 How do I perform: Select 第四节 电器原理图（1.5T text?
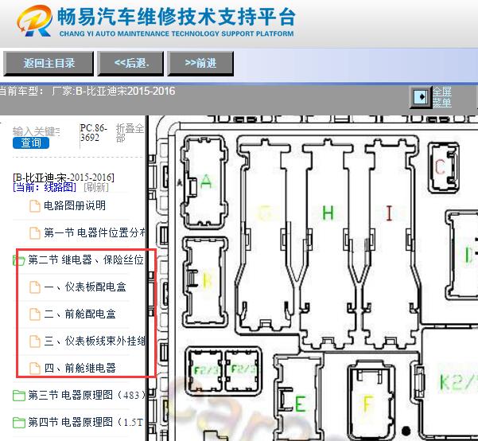click(86, 422)
